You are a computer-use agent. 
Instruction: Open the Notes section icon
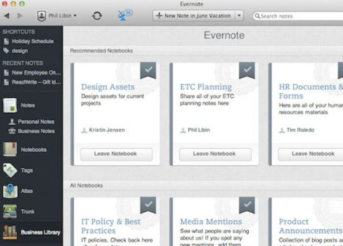tap(11, 105)
